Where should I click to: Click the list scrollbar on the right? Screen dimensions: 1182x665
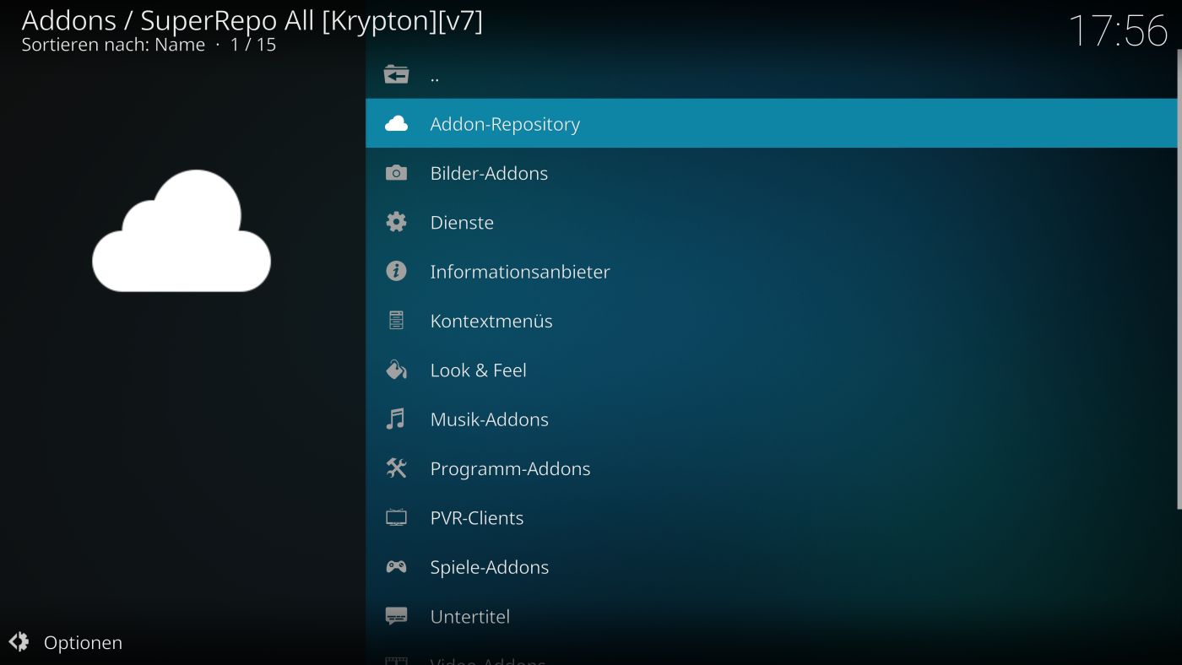click(x=1179, y=279)
